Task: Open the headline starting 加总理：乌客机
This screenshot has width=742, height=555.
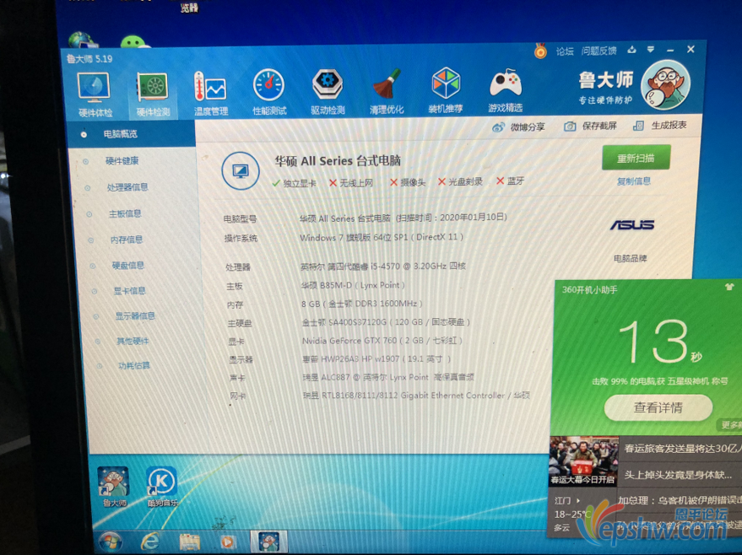Action: coord(680,500)
